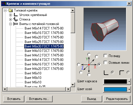
Task: Open the Цвет осей color dropdown
Action: [129, 89]
